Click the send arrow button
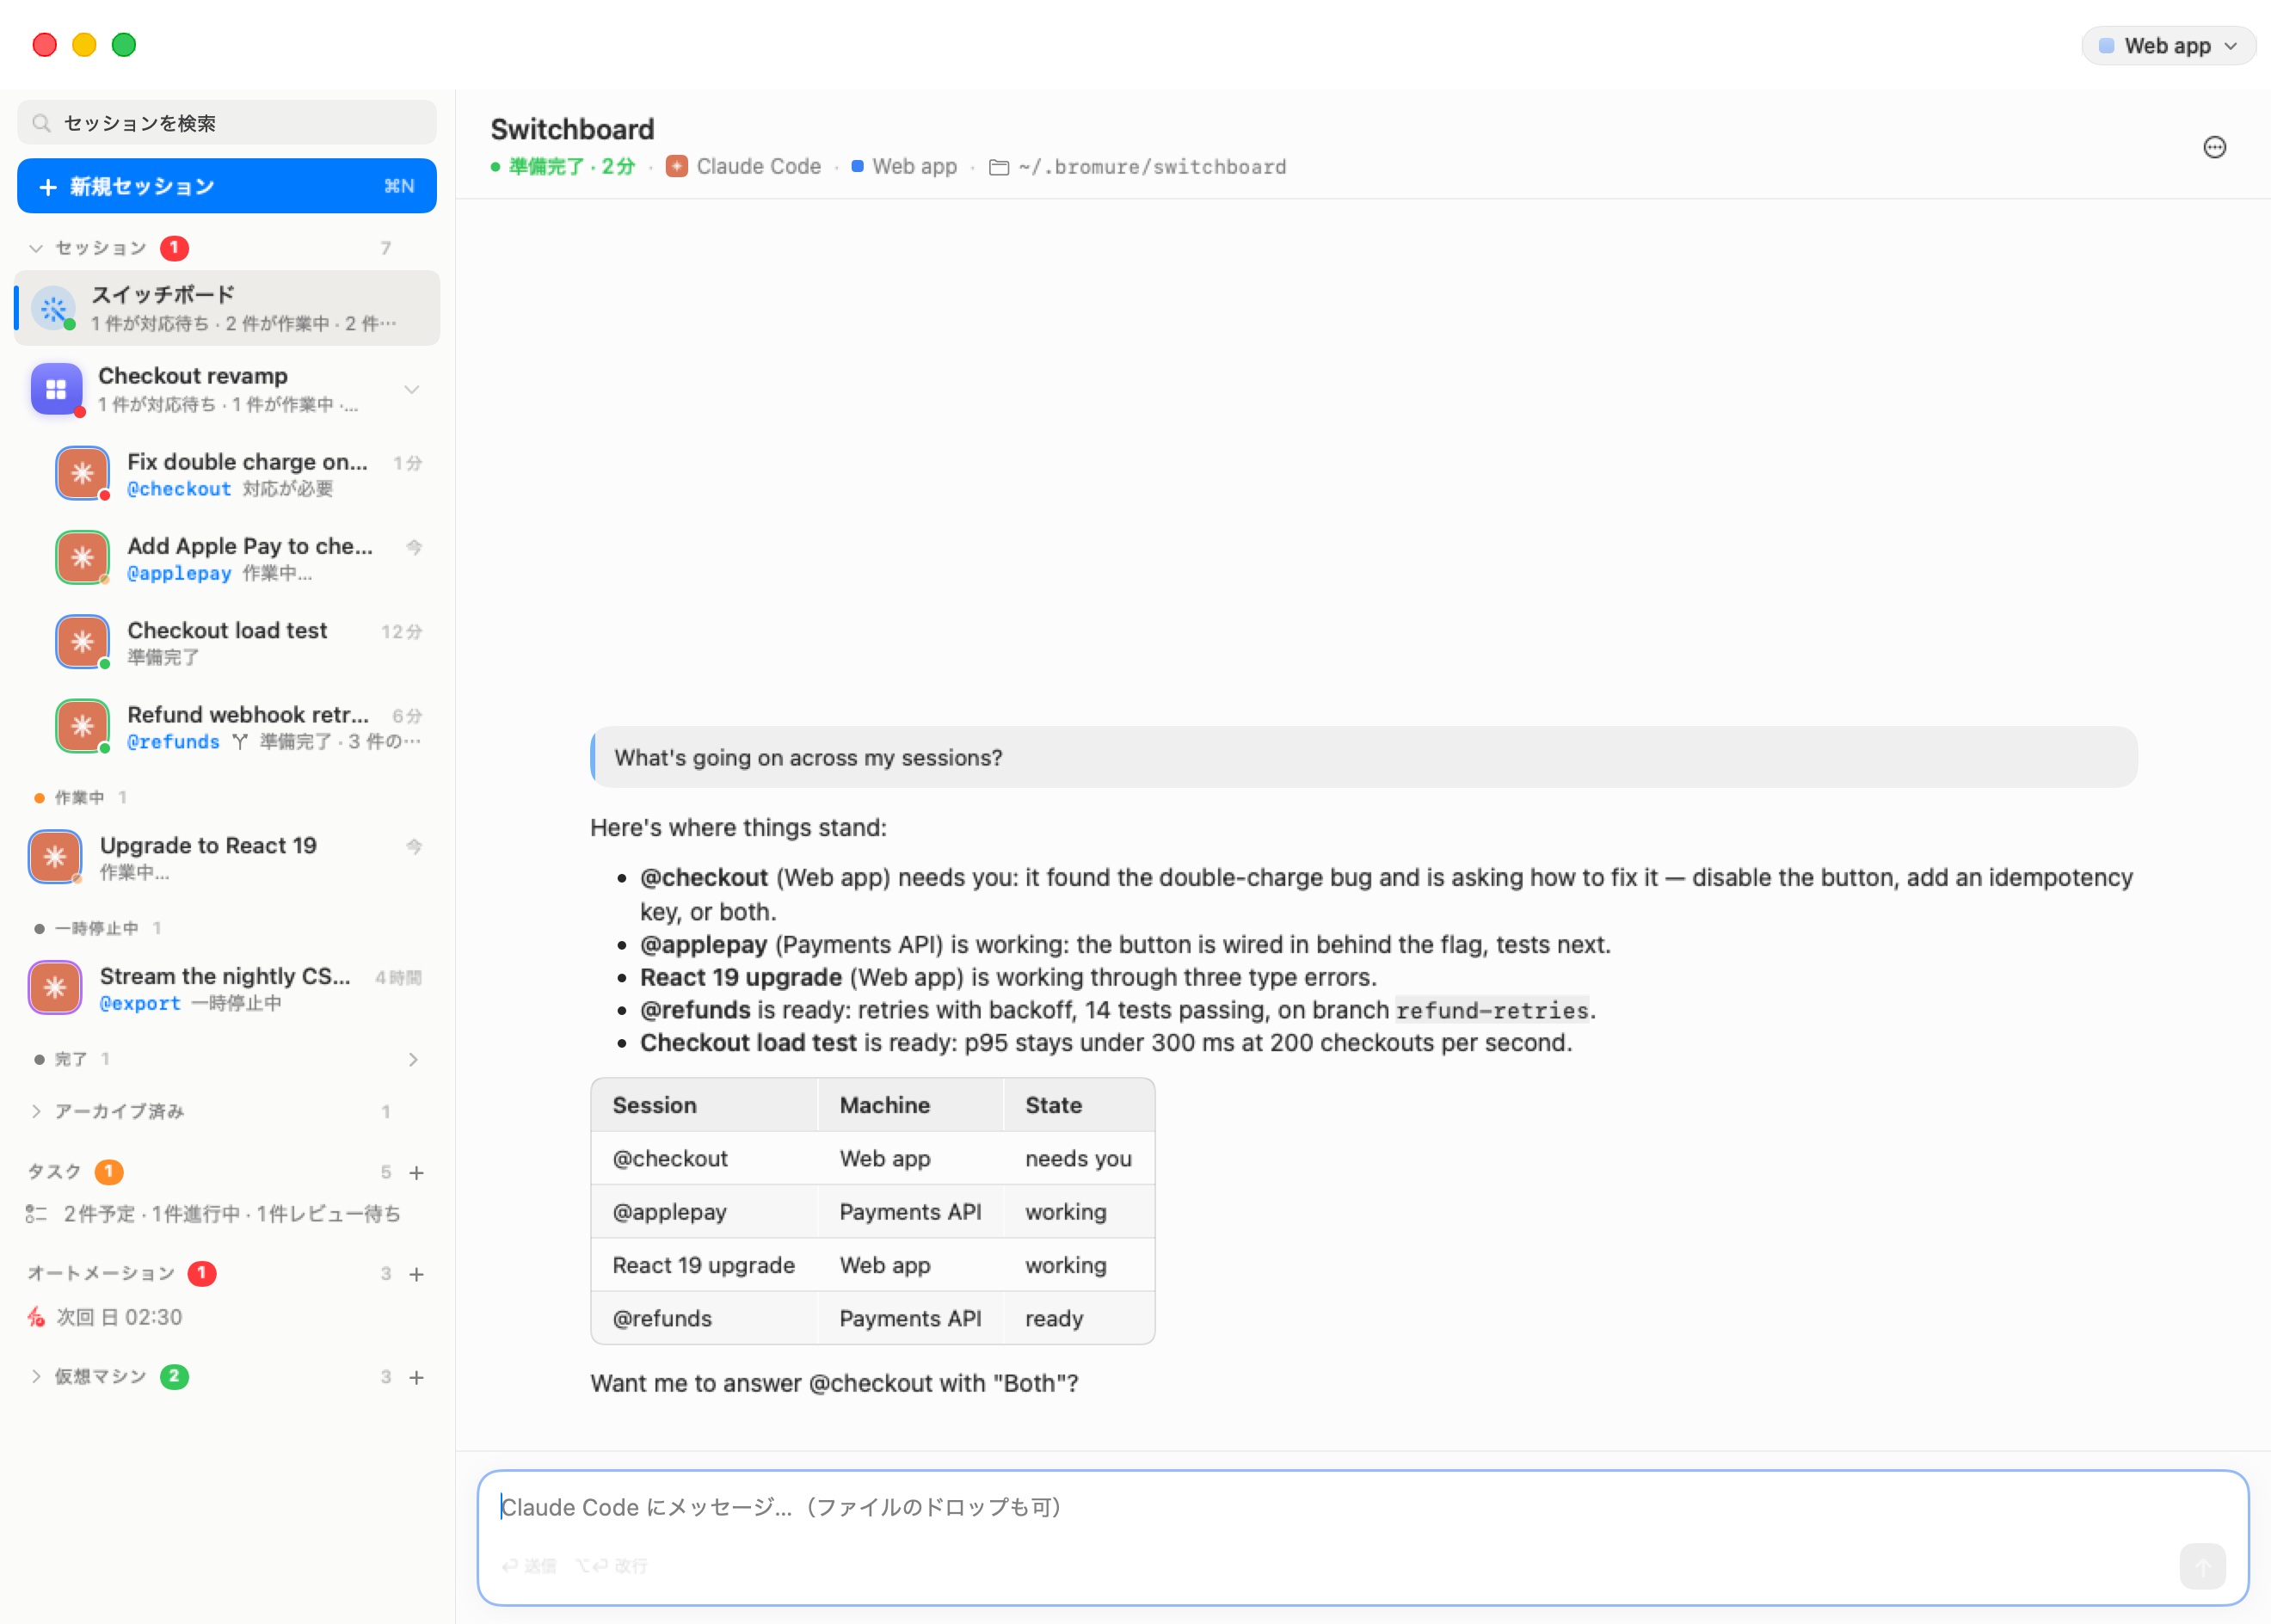The image size is (2271, 1624). point(2202,1565)
